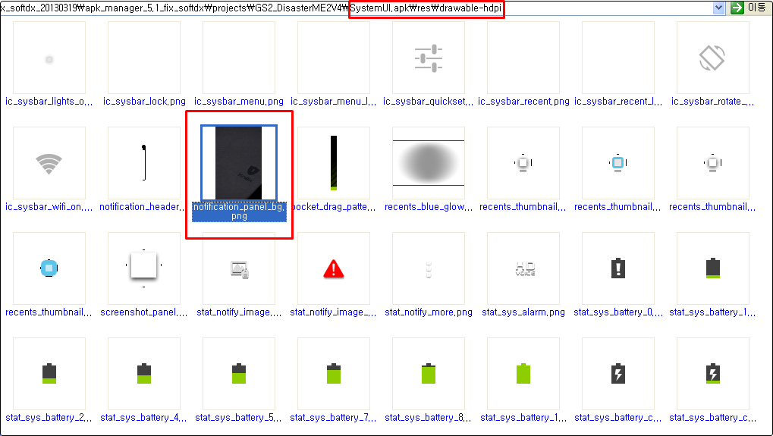The width and height of the screenshot is (773, 436).
Task: Select the stat_notify_more three dots icon
Action: point(429,268)
